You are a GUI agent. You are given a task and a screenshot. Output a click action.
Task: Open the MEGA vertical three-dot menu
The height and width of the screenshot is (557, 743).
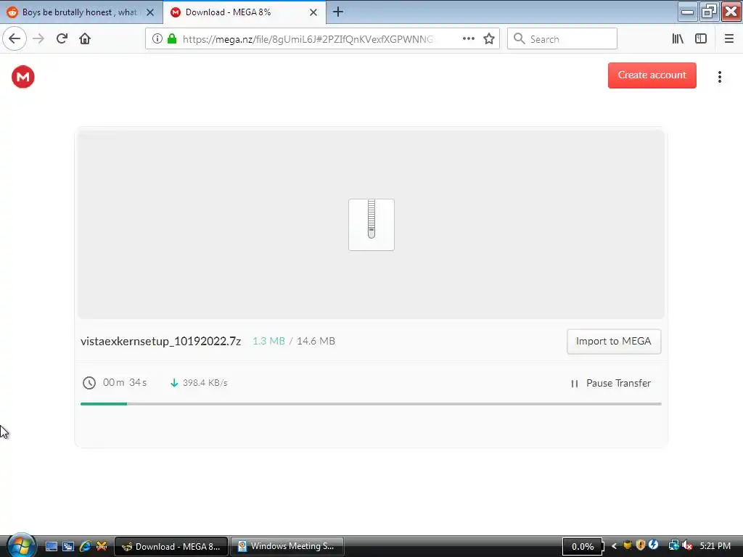(x=719, y=77)
